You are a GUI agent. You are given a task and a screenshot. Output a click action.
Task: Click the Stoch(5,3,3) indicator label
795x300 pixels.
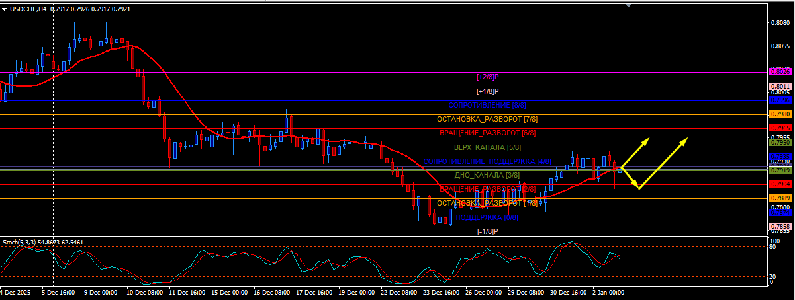[20, 243]
